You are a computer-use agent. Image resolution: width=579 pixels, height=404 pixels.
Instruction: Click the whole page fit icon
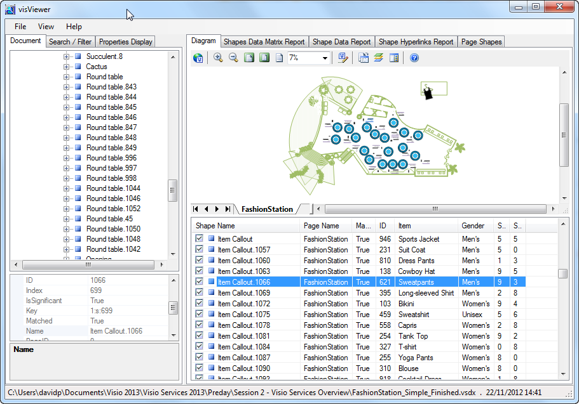249,58
